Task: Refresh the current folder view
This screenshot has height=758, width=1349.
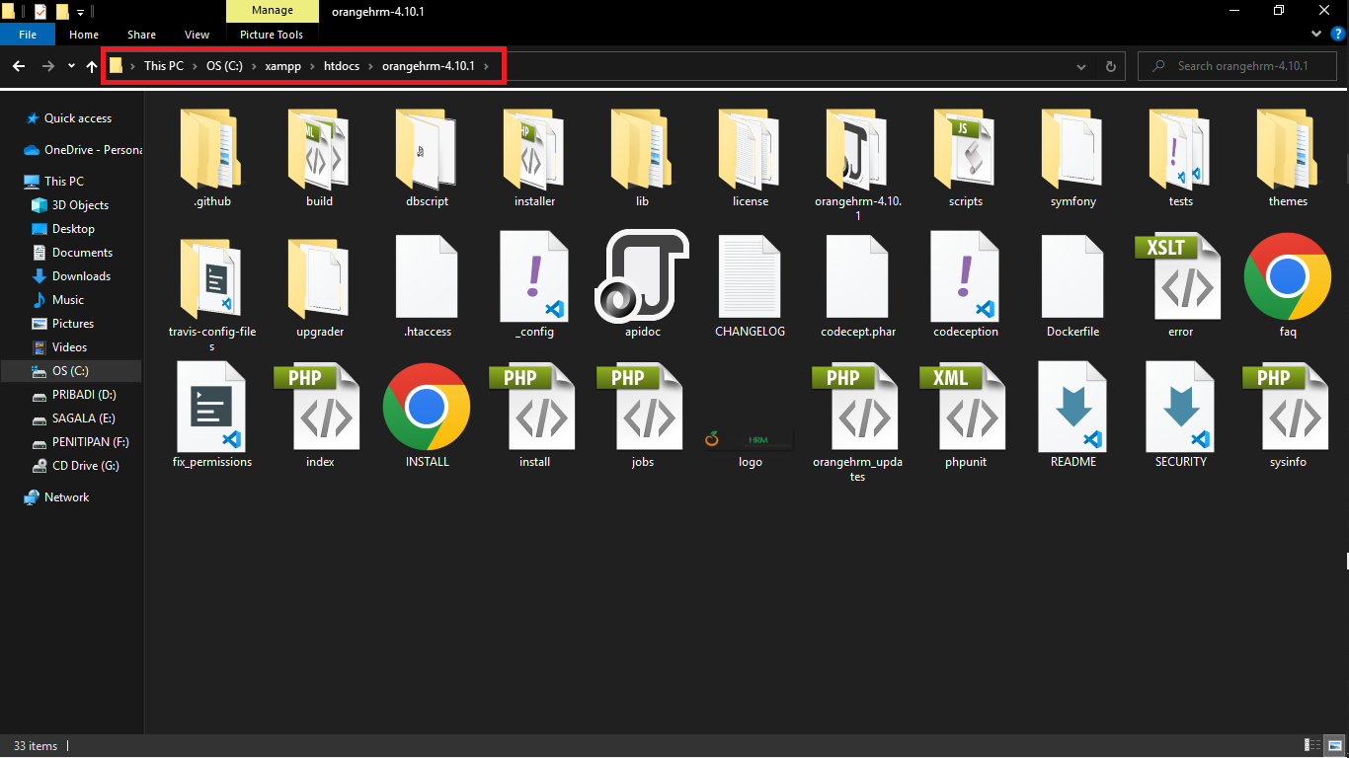Action: [1110, 66]
